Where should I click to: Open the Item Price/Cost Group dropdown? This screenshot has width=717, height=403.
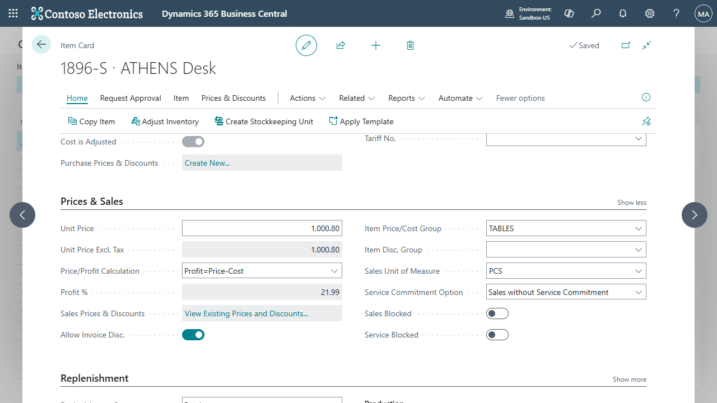(x=639, y=228)
